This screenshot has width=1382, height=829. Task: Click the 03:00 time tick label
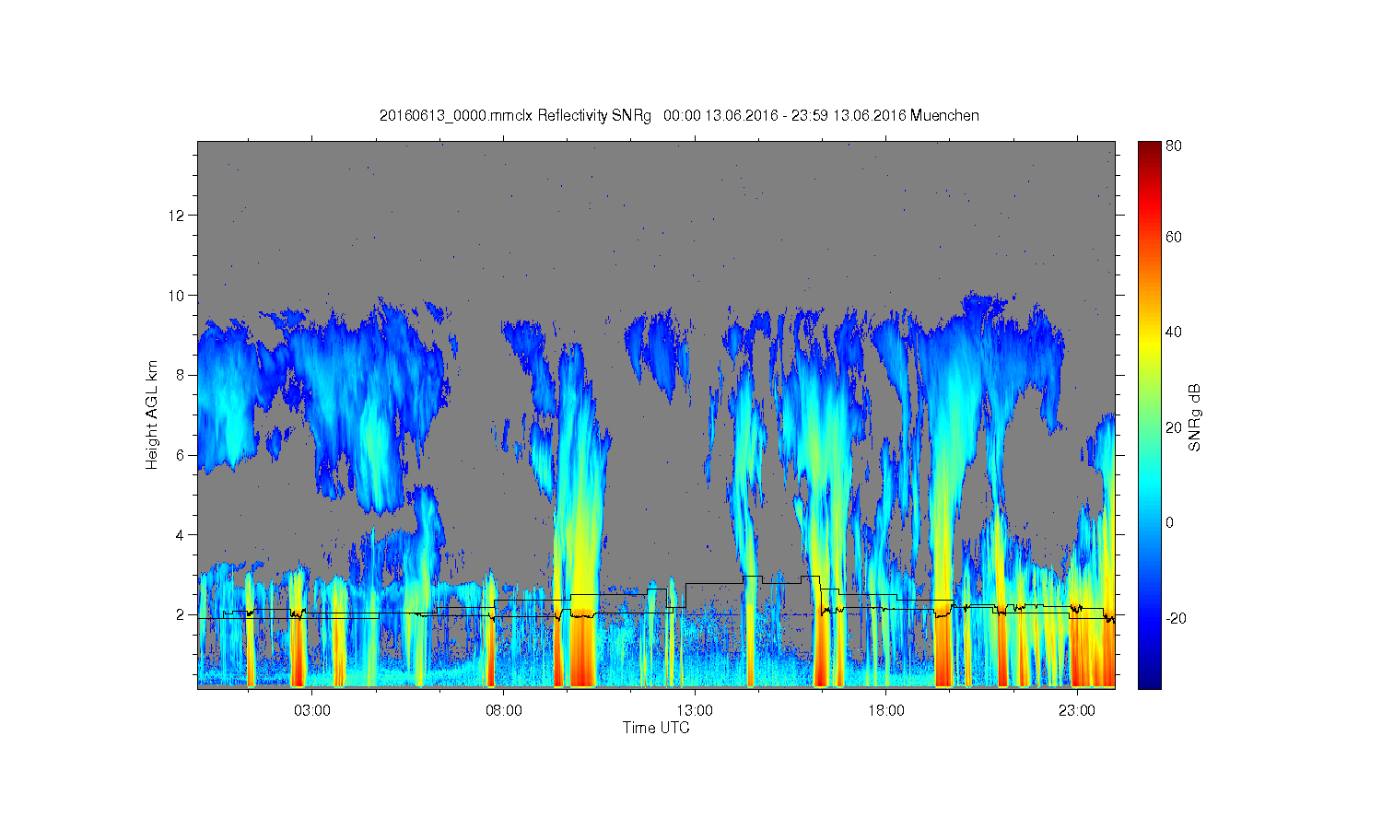[312, 711]
